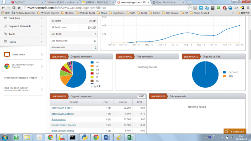Click the page vertical scrollbar
251x141 pixels.
click(250, 45)
